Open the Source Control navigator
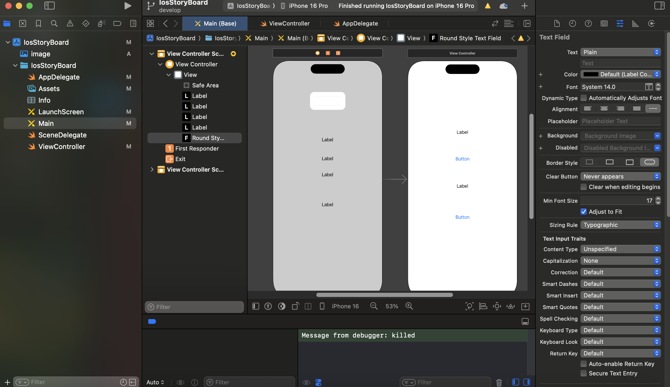The height and width of the screenshot is (387, 670). 23,23
